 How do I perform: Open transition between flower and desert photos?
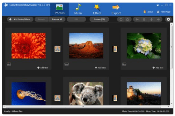click(x=57, y=49)
